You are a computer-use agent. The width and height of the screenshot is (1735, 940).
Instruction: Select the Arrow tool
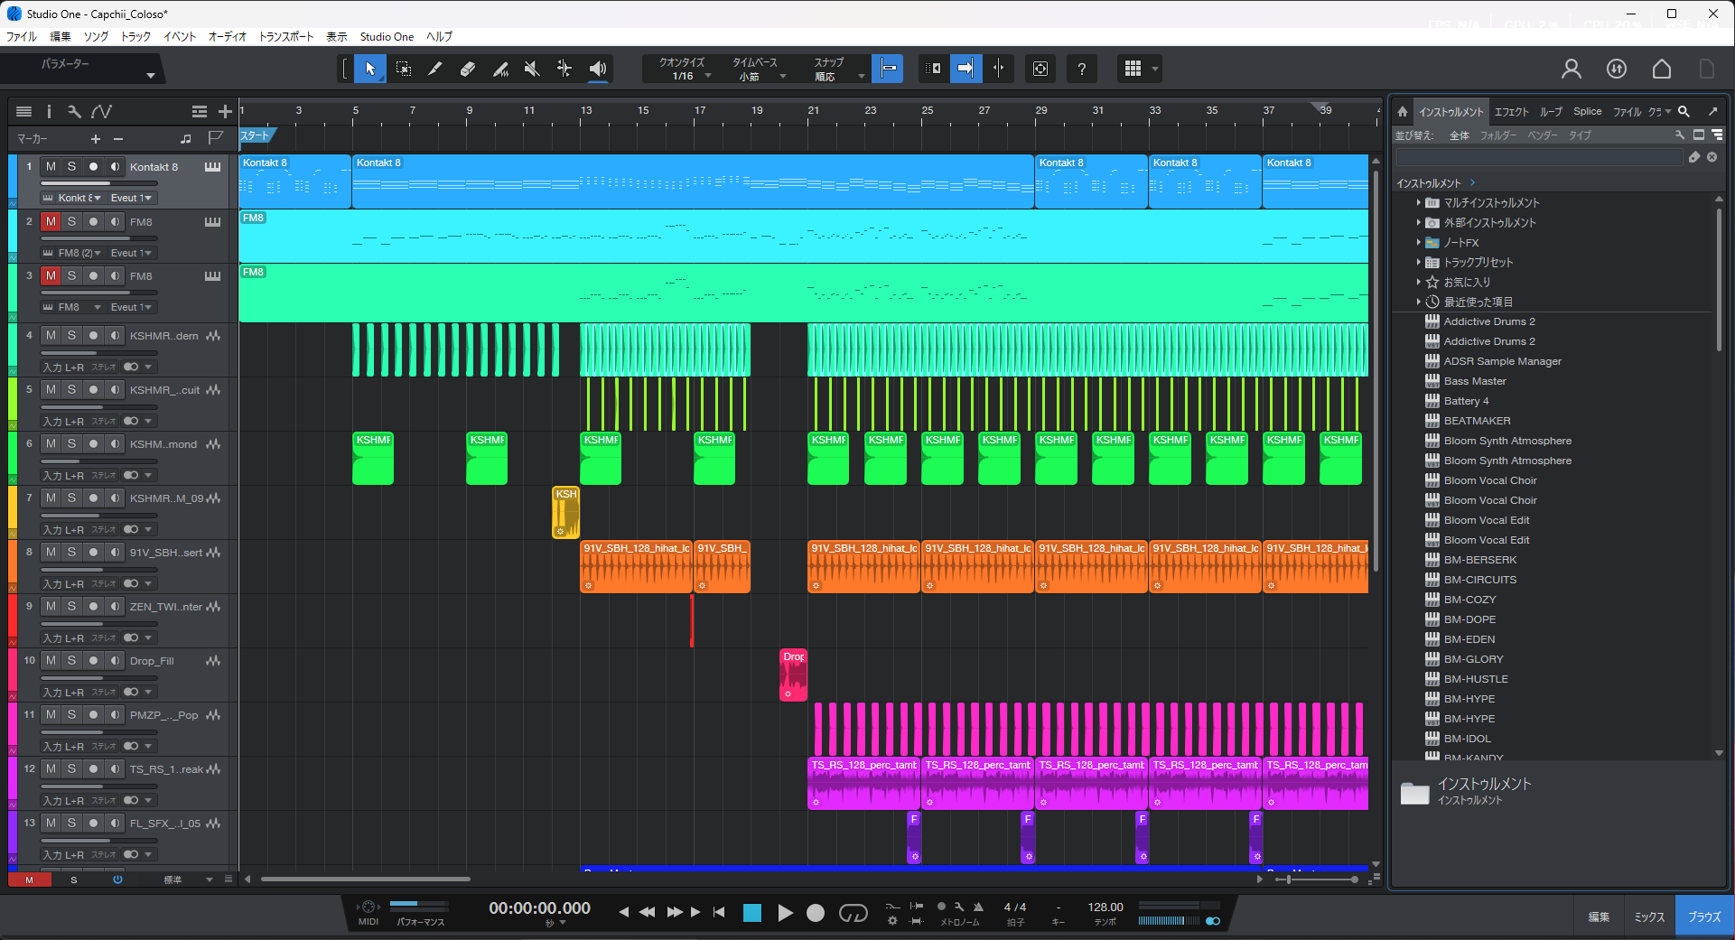coord(369,69)
